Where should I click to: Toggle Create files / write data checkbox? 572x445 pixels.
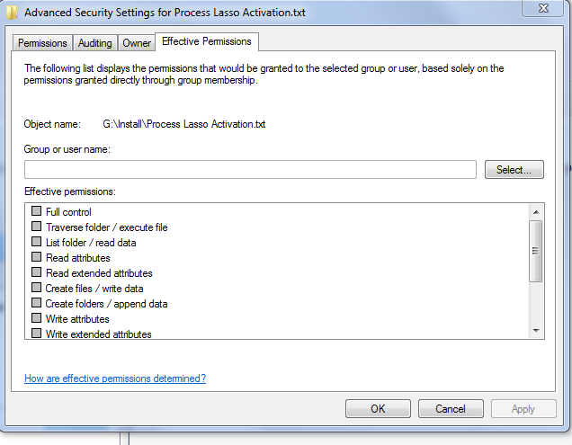(x=37, y=289)
